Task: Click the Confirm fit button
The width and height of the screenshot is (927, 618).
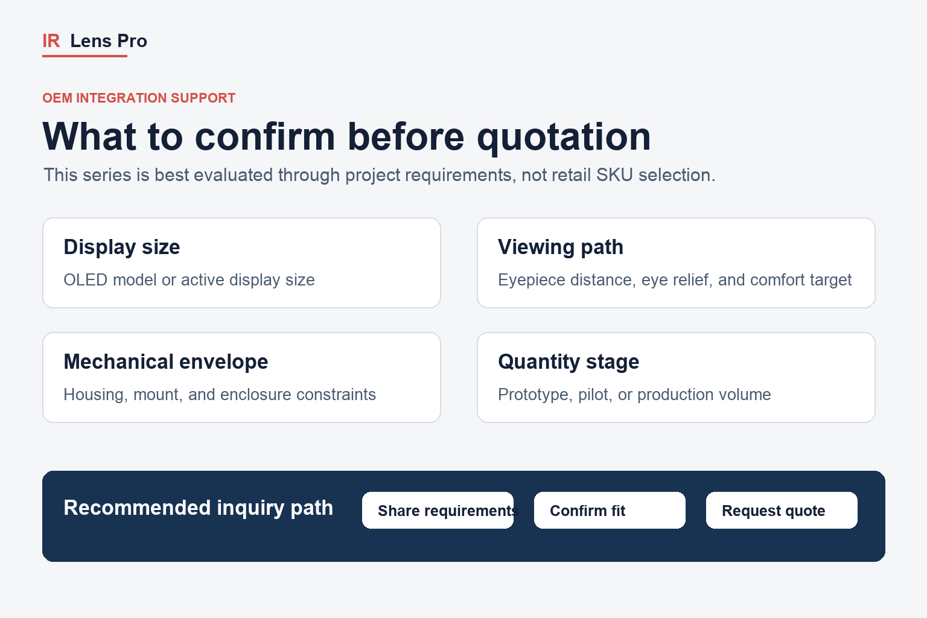Action: 610,511
